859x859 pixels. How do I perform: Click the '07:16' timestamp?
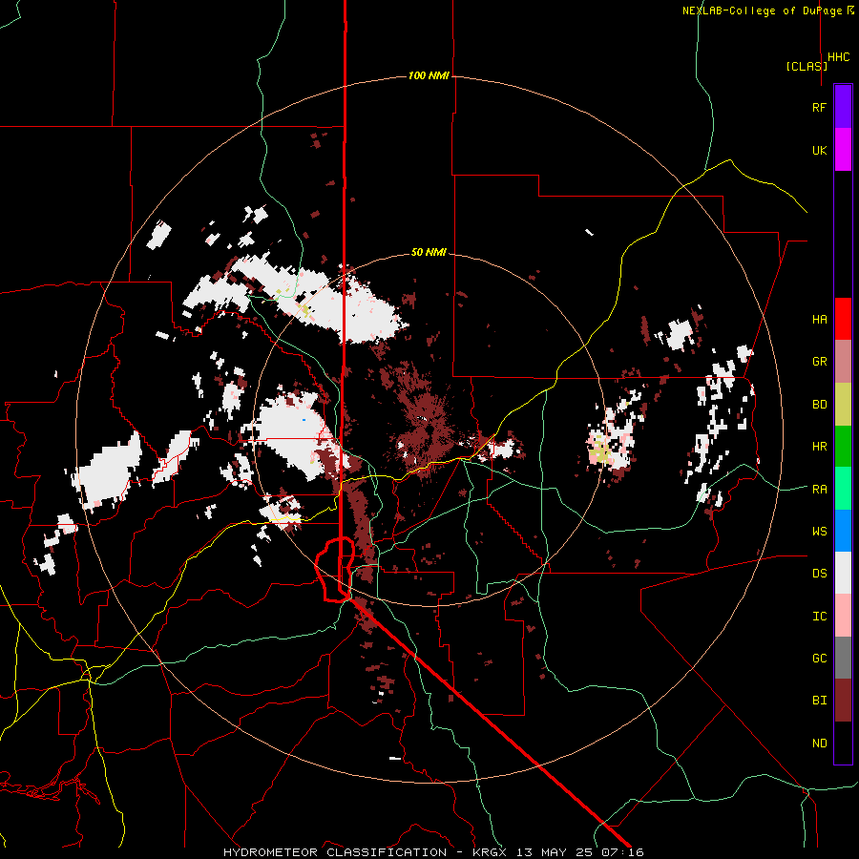pyautogui.click(x=625, y=852)
